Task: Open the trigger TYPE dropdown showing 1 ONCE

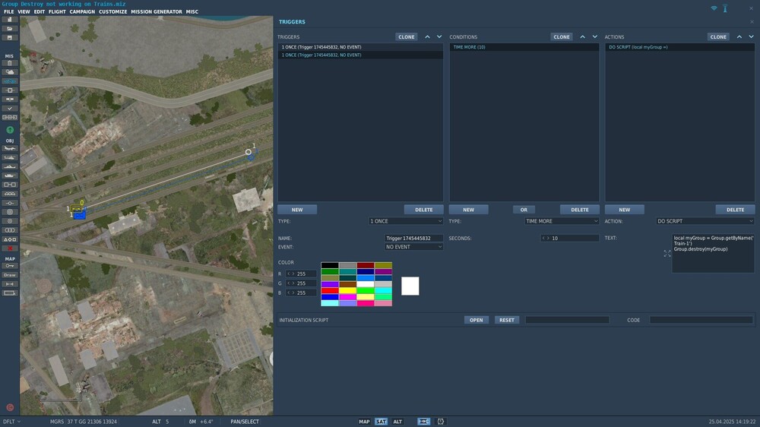Action: click(x=406, y=221)
